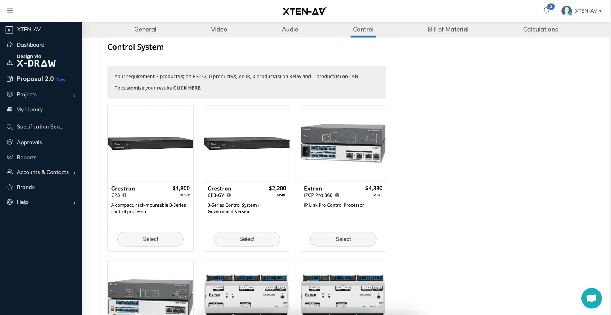Image resolution: width=611 pixels, height=315 pixels.
Task: Click the CLICK HERE customize link
Action: click(x=187, y=88)
